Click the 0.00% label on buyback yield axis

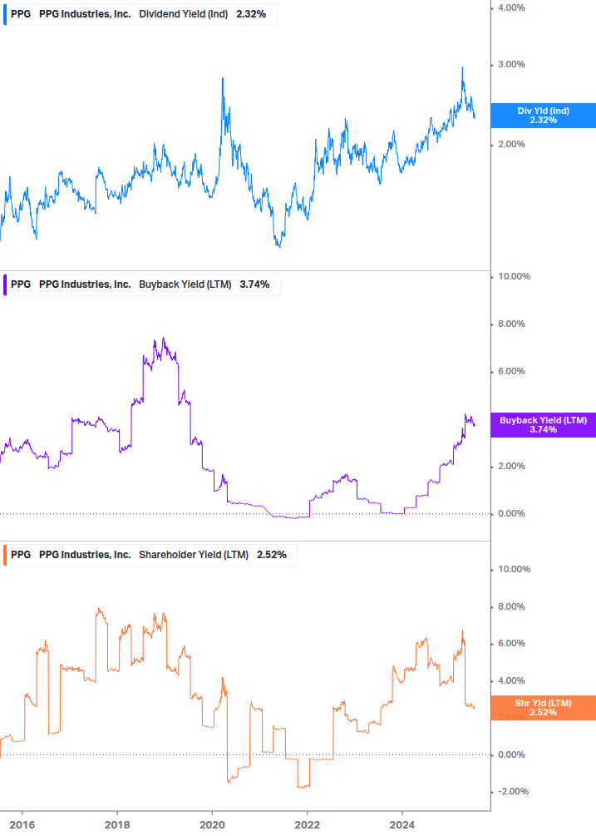click(511, 513)
